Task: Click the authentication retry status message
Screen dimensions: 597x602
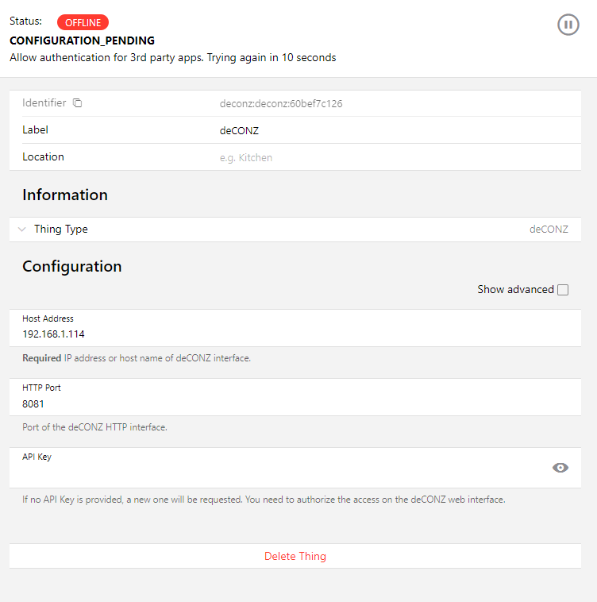Action: pos(172,57)
